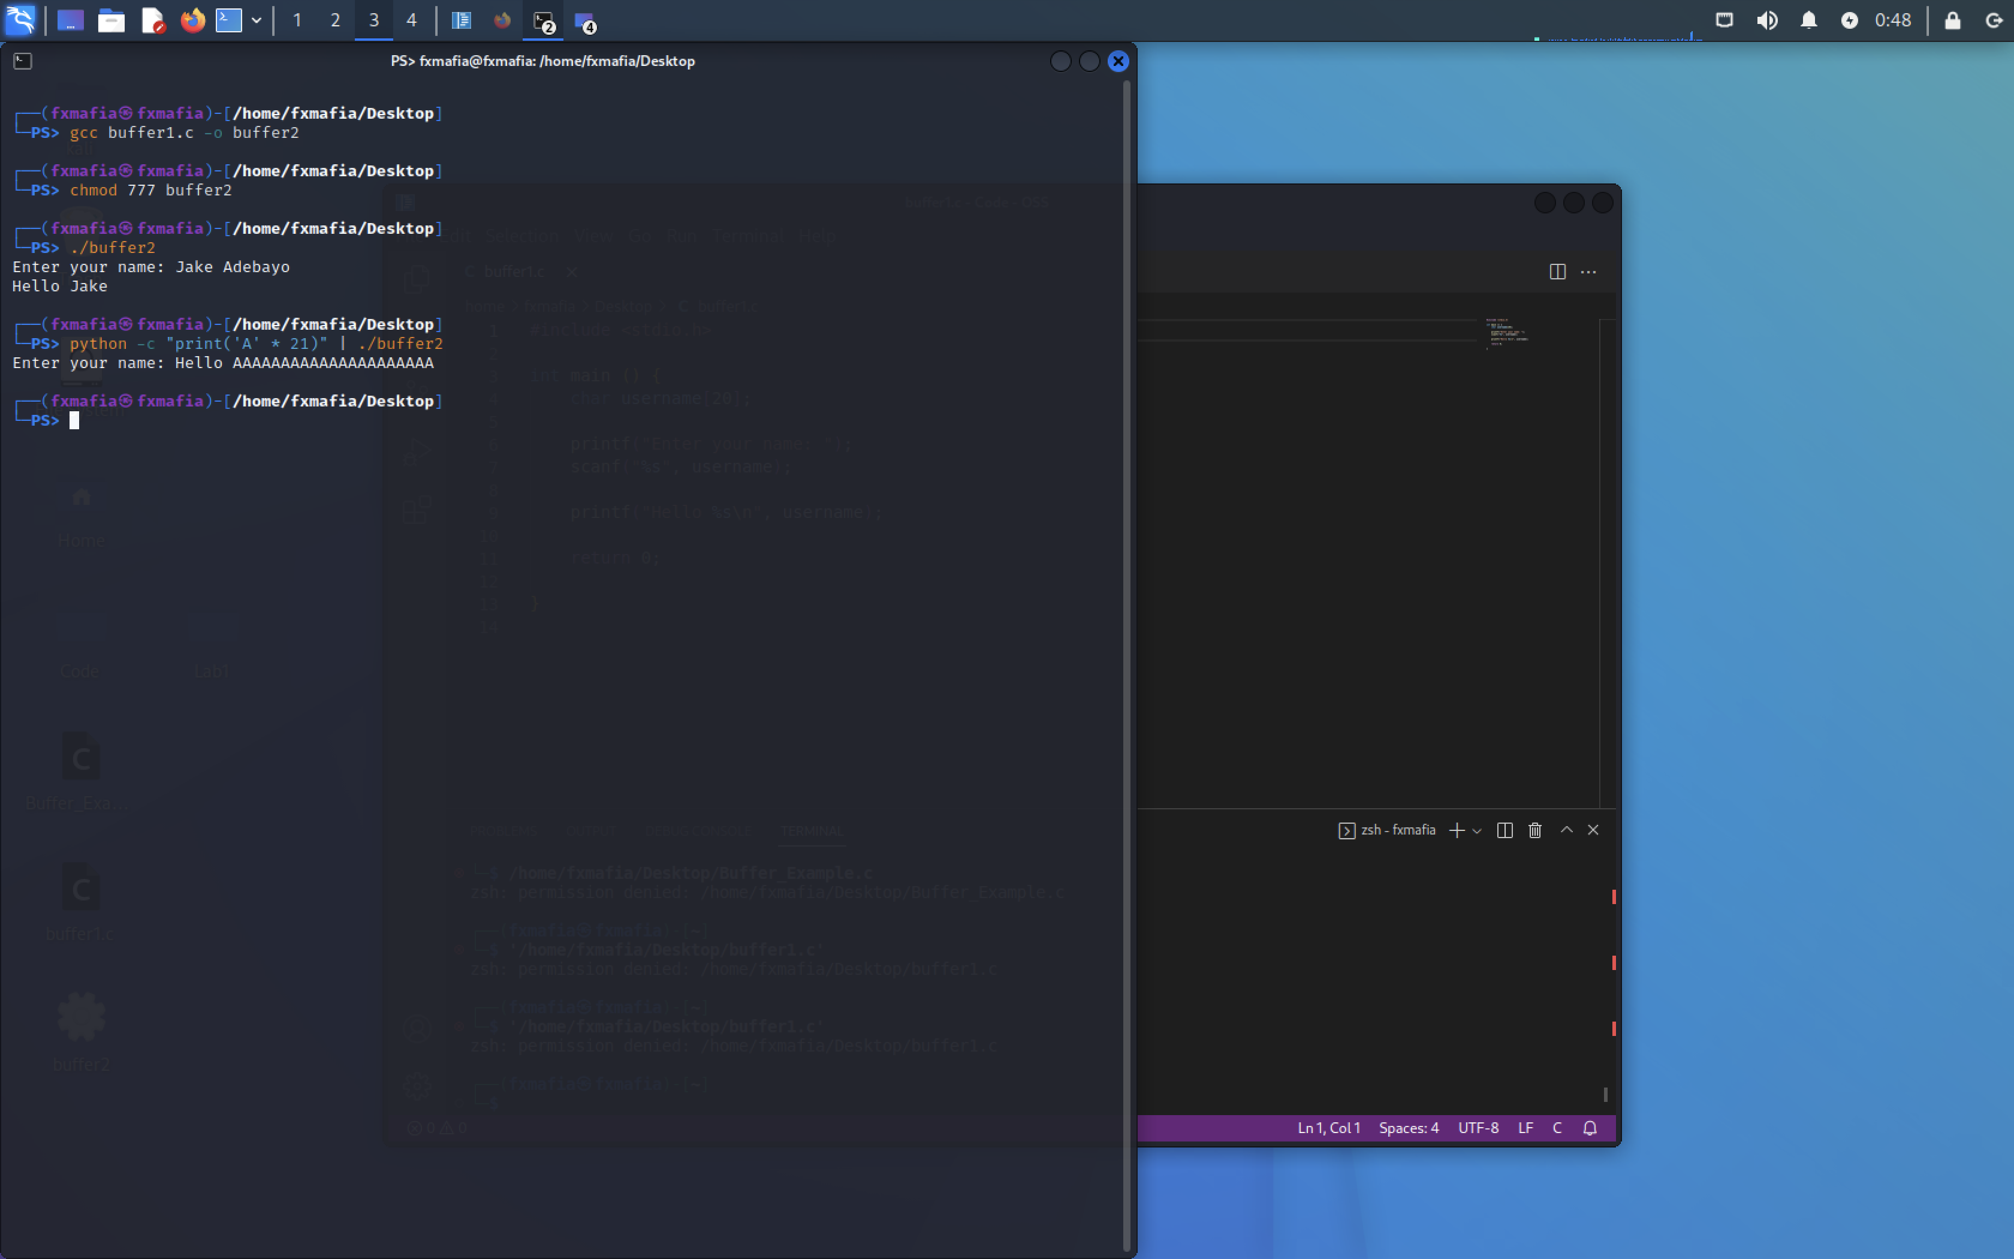
Task: Maximize the panel size with chevron up
Action: coord(1566,829)
